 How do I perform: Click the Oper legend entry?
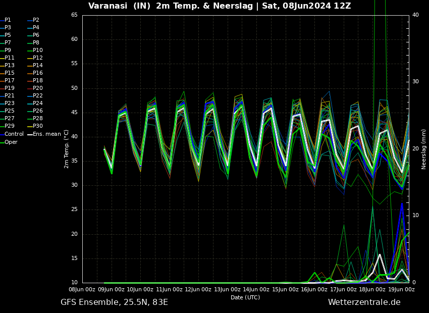click(x=11, y=142)
